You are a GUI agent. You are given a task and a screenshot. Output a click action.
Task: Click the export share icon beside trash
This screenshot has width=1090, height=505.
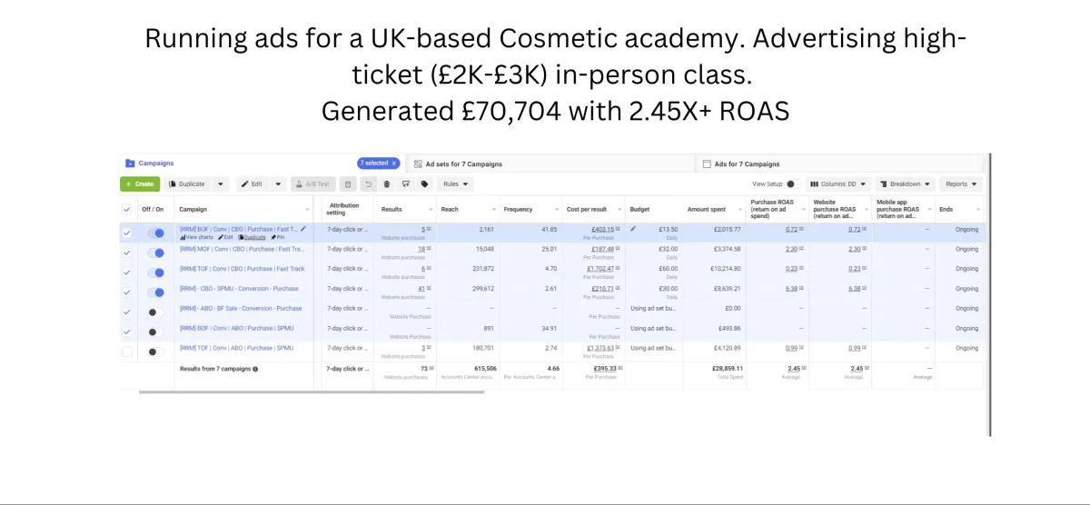pos(405,183)
